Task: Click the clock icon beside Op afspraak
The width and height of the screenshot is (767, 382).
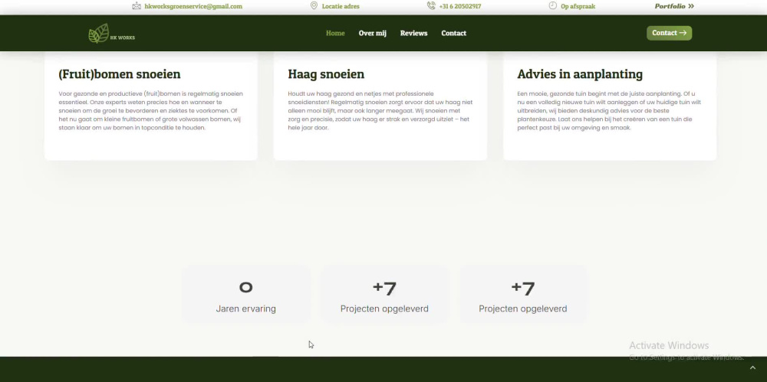Action: 553,6
